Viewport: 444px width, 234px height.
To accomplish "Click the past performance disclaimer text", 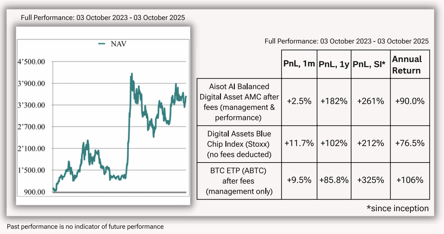I will coord(85,227).
